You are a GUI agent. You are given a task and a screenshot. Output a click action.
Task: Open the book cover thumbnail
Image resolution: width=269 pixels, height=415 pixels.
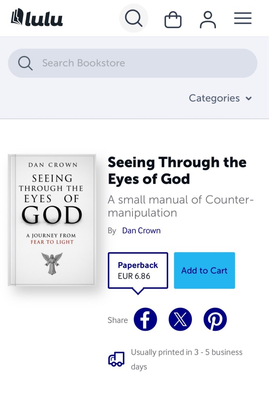[x=52, y=220]
